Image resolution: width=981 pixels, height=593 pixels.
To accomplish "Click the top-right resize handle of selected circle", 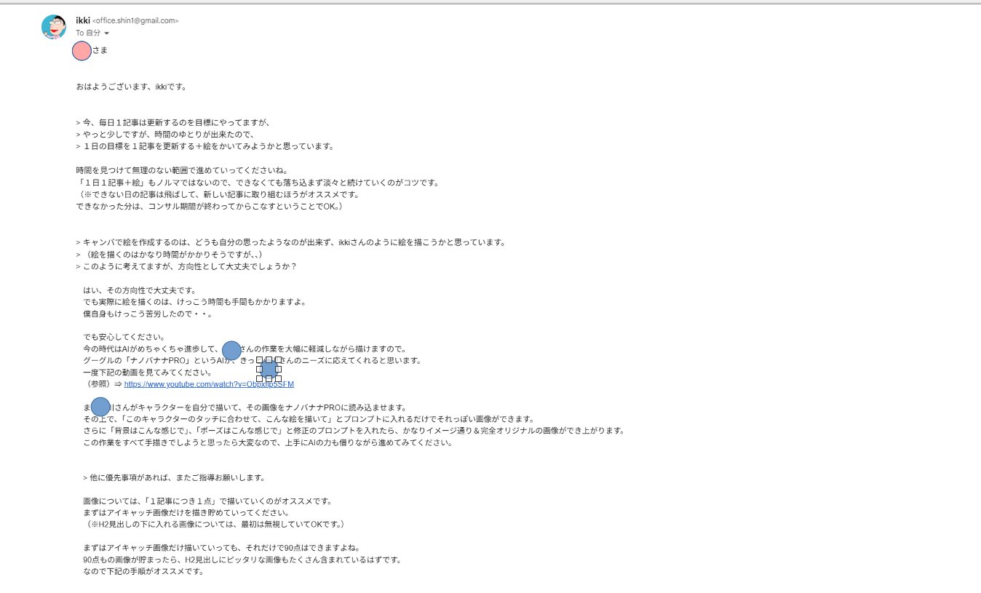I will tap(278, 359).
